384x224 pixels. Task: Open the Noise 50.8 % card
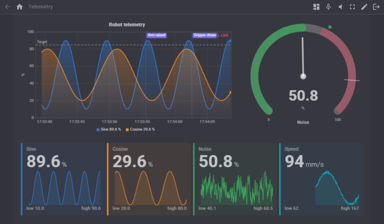(x=235, y=179)
